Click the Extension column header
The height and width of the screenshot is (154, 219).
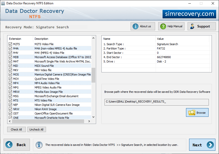click(20, 39)
